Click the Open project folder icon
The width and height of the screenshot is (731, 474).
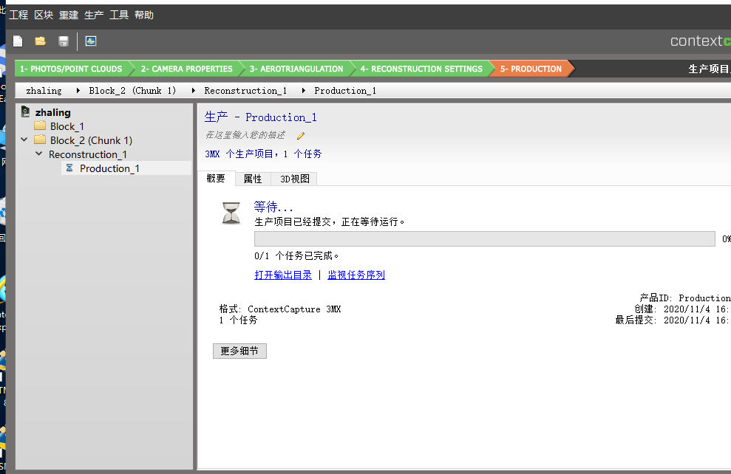pos(41,41)
